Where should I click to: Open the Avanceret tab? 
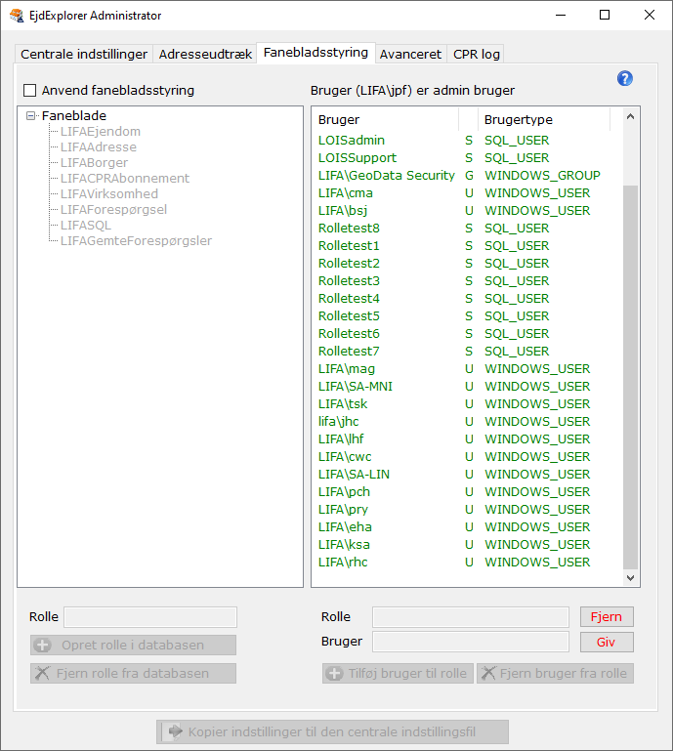coord(410,55)
